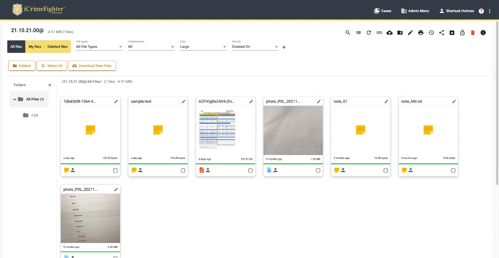Image resolution: width=499 pixels, height=258 pixels.
Task: Check the box on the ACFrOgBs24A9J2n PDF card
Action: (x=250, y=171)
